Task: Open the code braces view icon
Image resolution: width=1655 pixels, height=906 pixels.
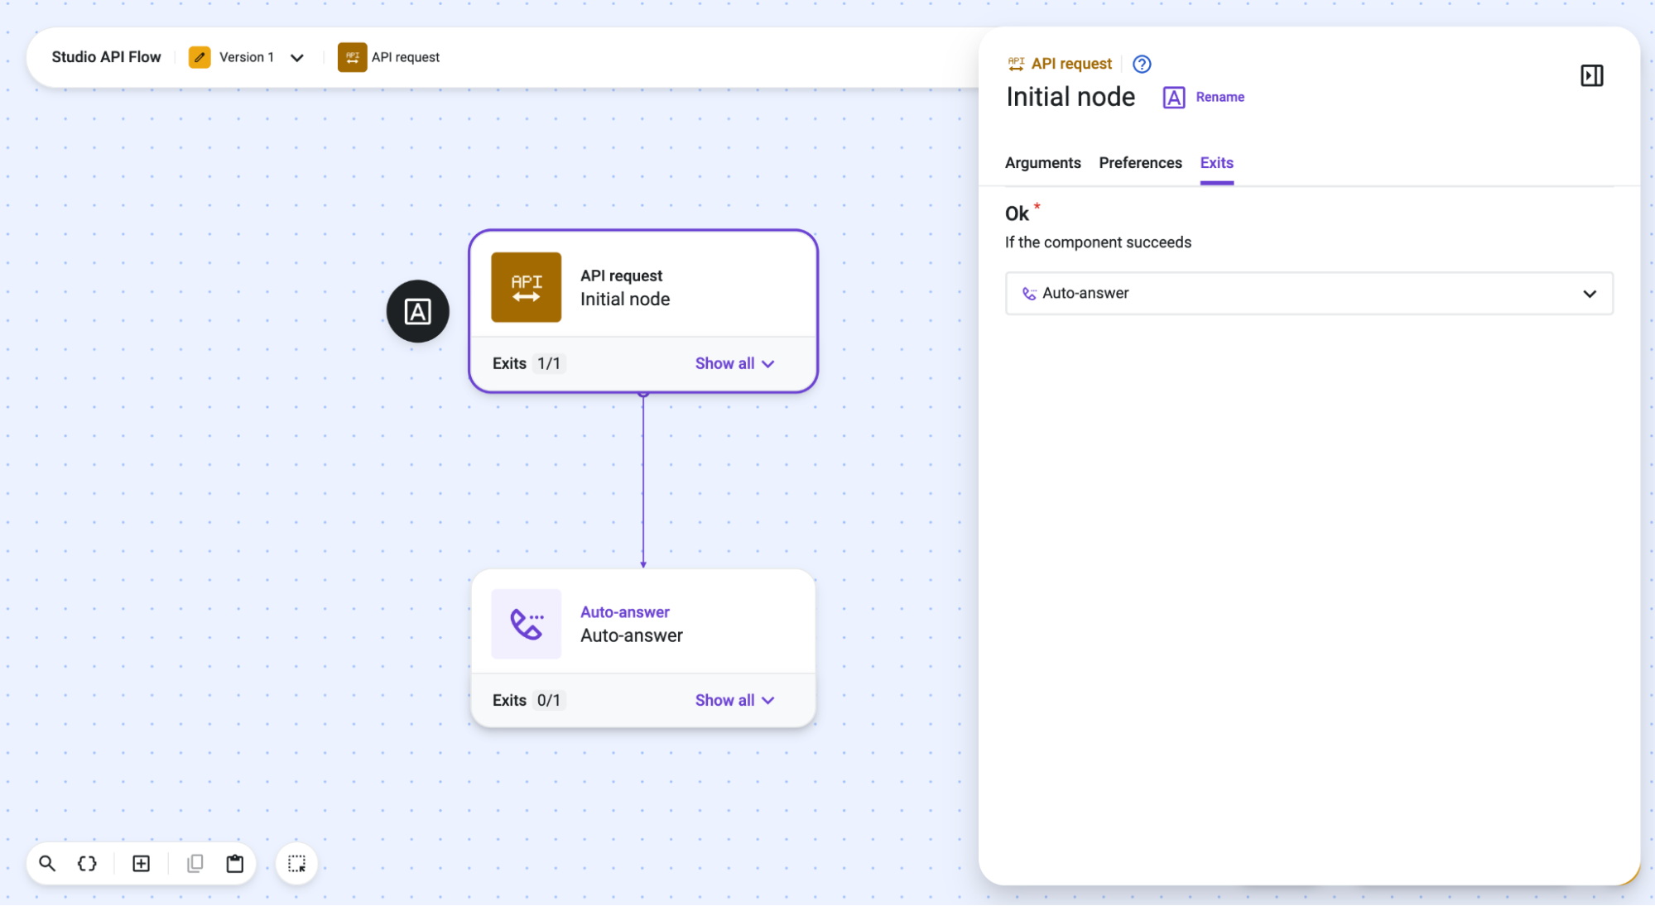Action: pos(87,864)
